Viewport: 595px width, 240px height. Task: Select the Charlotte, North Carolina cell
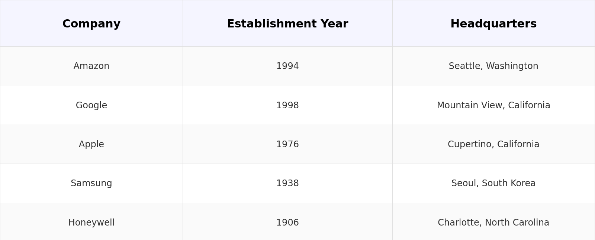click(x=493, y=223)
